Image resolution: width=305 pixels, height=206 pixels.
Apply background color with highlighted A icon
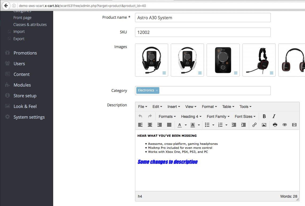click(193, 125)
